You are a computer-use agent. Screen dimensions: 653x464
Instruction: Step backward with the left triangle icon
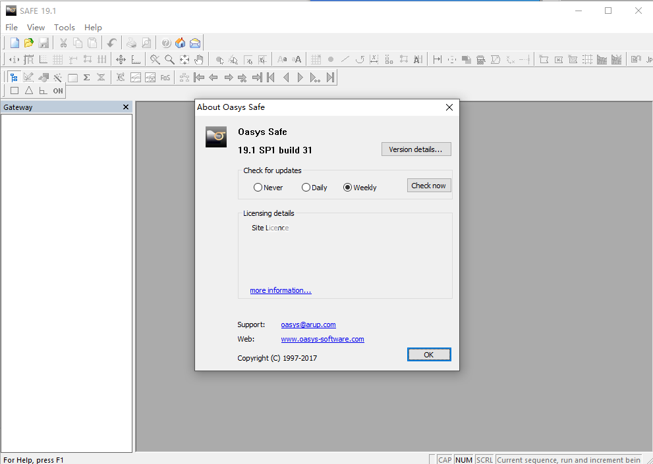[286, 78]
